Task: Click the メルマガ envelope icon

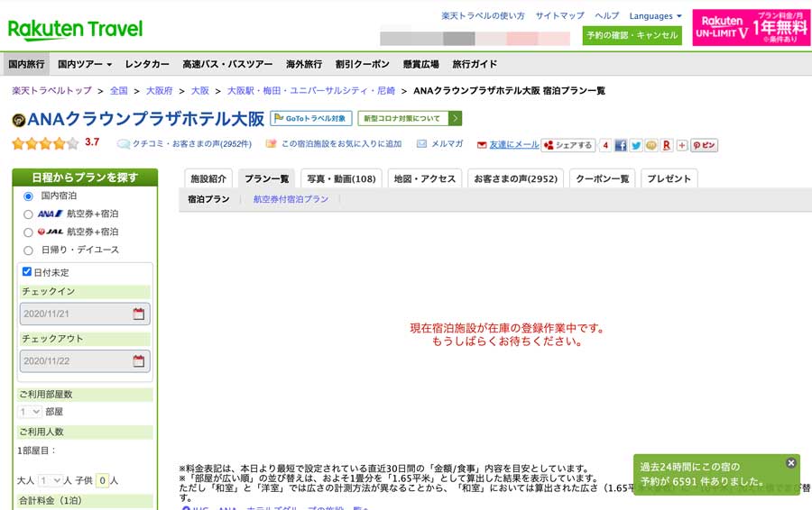Action: (x=422, y=144)
